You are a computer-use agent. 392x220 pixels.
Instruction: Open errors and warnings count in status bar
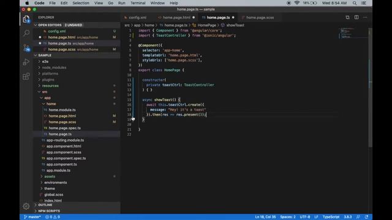53,217
